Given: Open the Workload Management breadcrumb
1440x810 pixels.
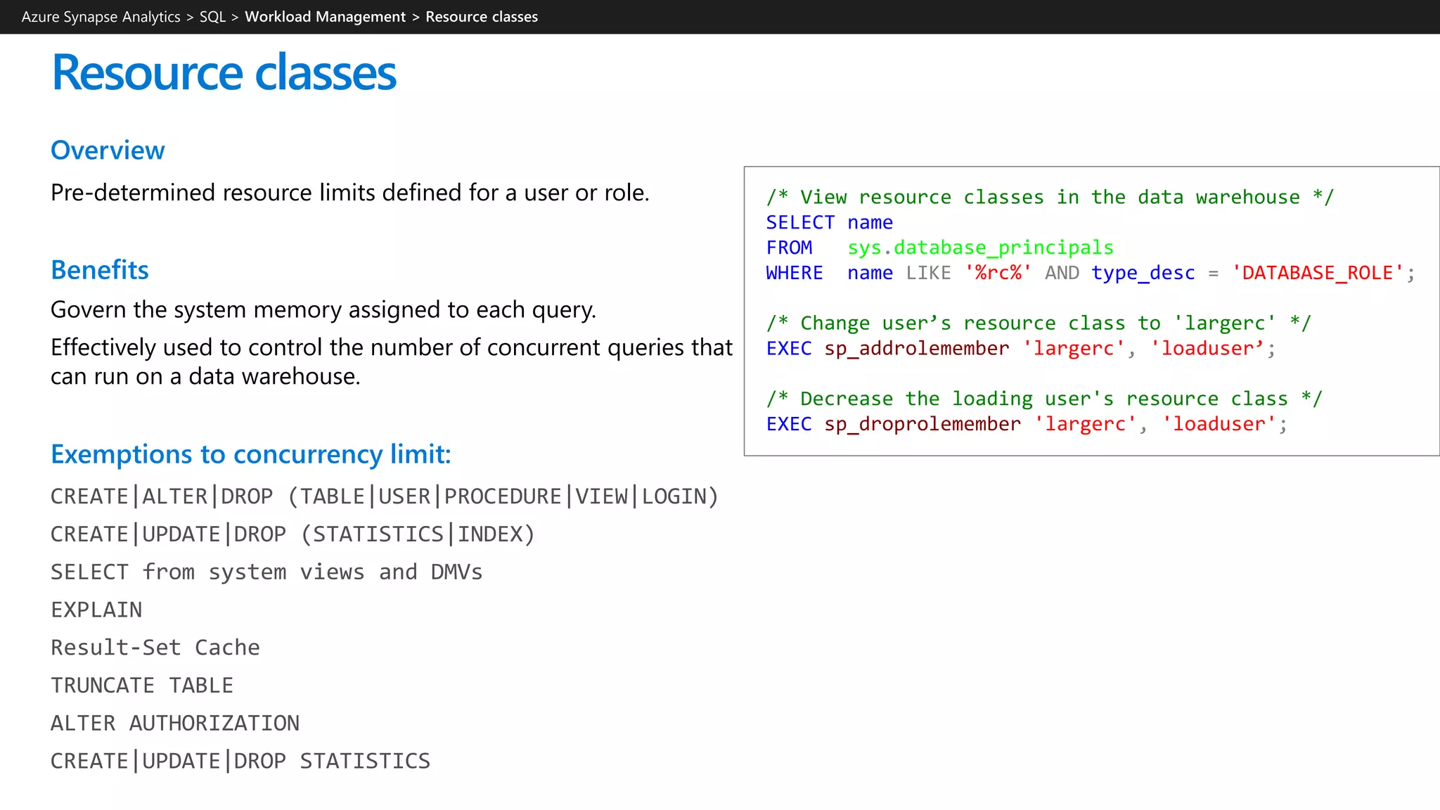Looking at the screenshot, I should (325, 17).
